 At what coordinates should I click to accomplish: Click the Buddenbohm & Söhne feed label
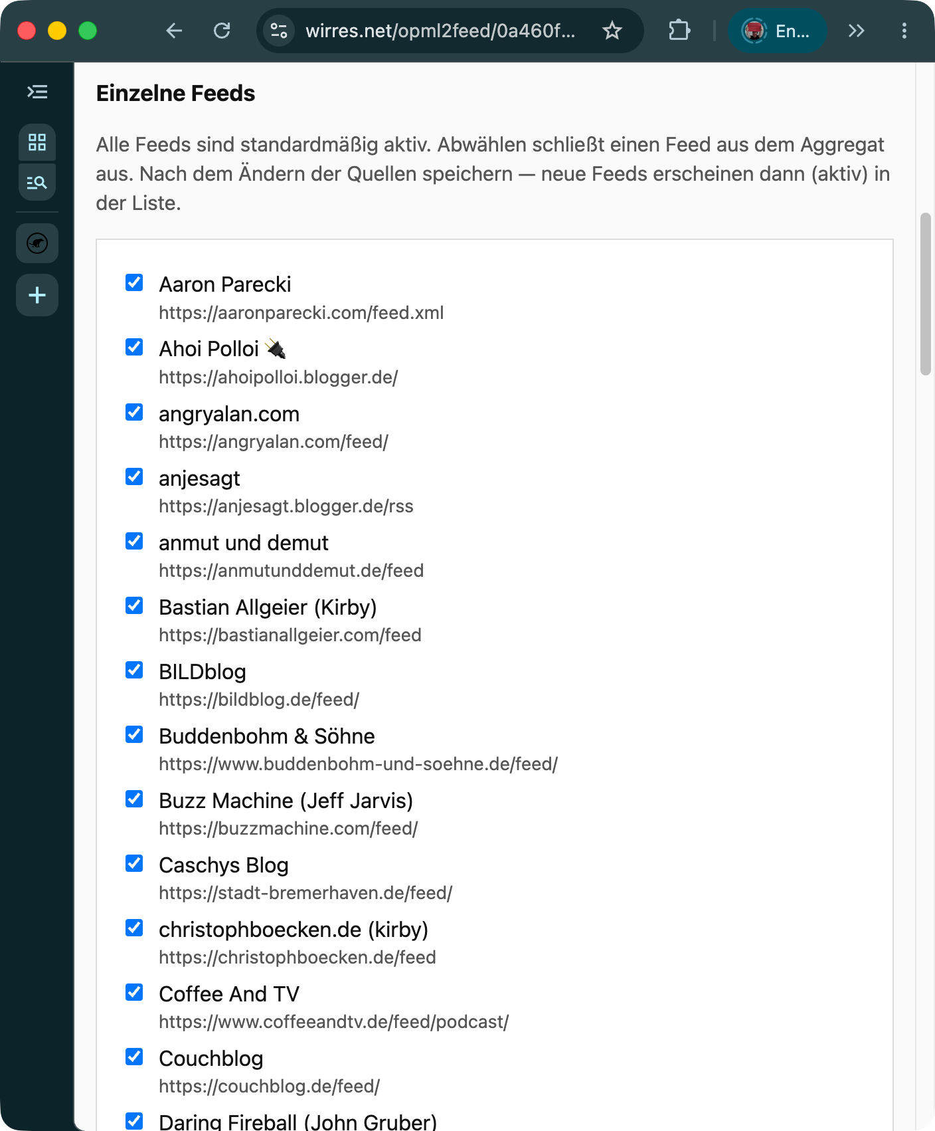(x=267, y=736)
